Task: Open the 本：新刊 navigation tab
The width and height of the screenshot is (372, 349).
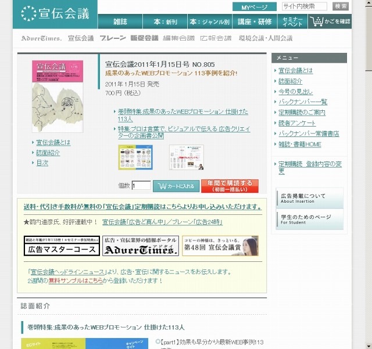Action: [165, 21]
